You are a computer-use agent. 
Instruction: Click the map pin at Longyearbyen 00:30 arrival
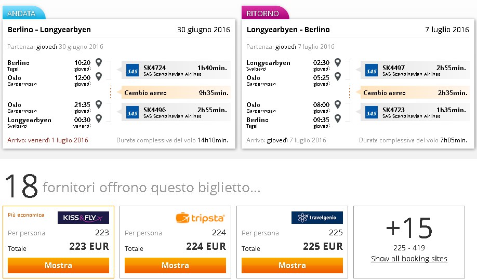tap(99, 118)
